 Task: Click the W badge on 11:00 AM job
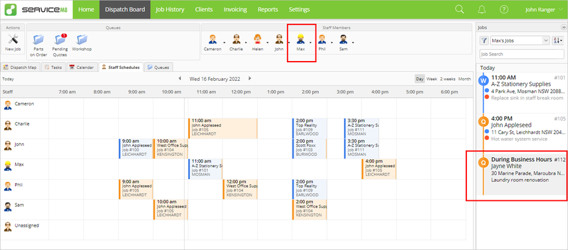point(483,81)
